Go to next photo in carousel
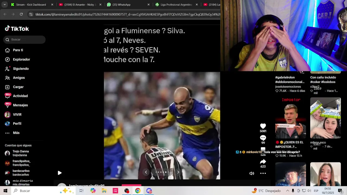 coord(178,172)
